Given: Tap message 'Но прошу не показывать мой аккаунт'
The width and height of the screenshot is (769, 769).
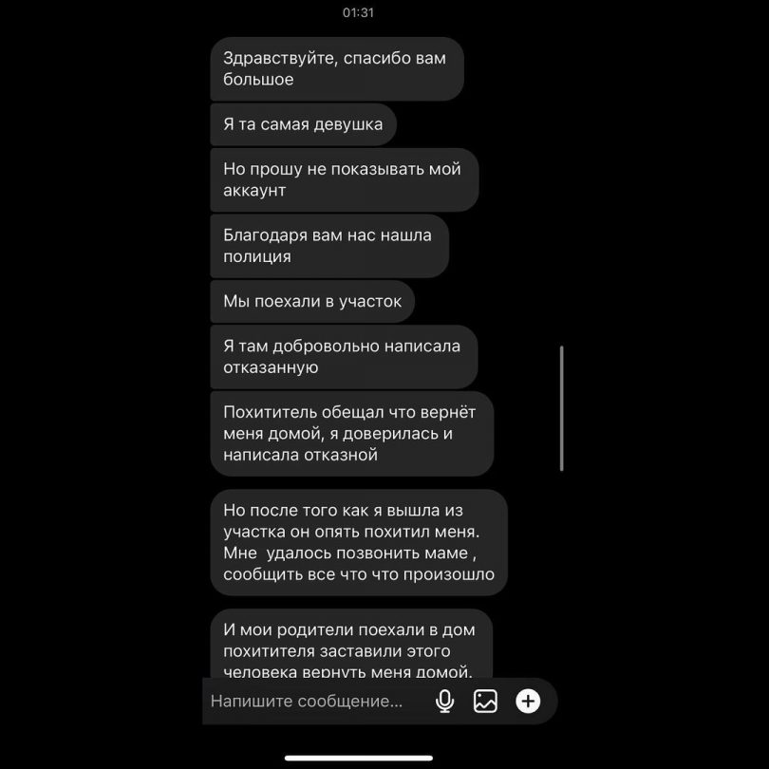Looking at the screenshot, I should tap(345, 179).
